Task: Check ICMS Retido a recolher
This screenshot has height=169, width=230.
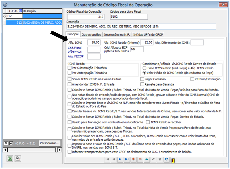Action: point(148,122)
